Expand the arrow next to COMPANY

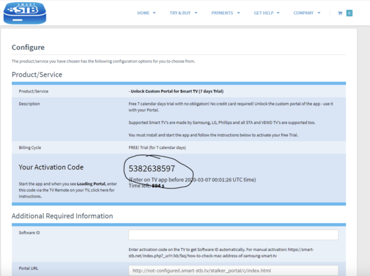pos(319,13)
